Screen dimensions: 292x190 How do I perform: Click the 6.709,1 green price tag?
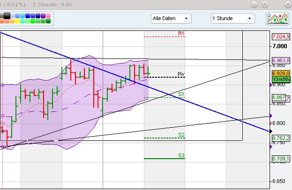pos(281,159)
